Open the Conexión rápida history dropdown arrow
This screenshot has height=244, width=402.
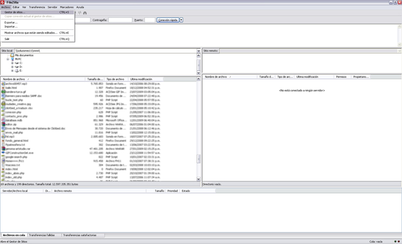tap(181, 20)
